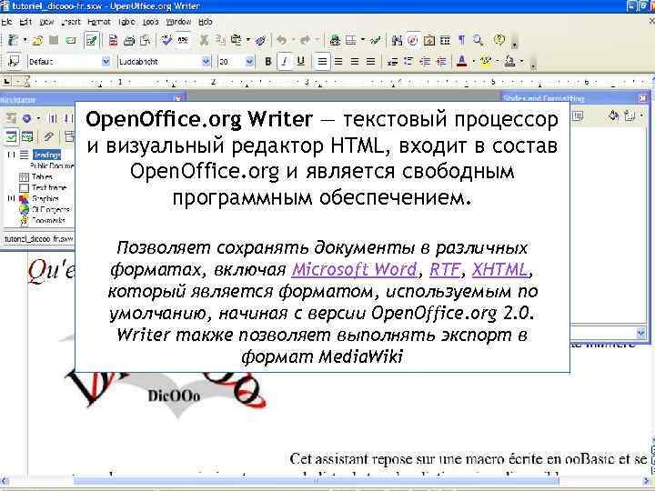
Task: Expand the New document dropdown arrow
Action: tap(25, 41)
